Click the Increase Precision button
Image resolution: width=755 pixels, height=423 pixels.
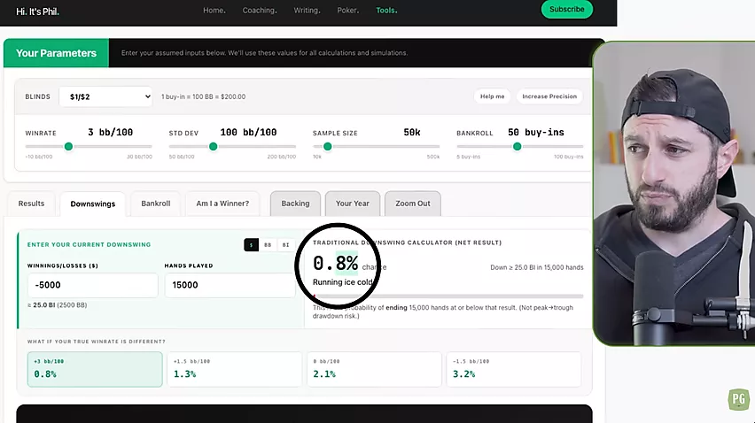pyautogui.click(x=549, y=96)
